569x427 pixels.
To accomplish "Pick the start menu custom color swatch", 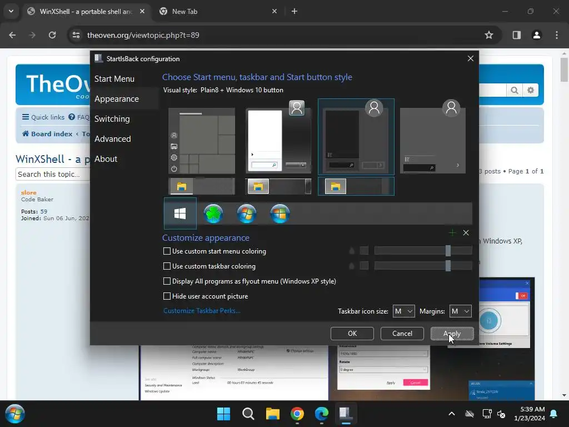I will (364, 251).
